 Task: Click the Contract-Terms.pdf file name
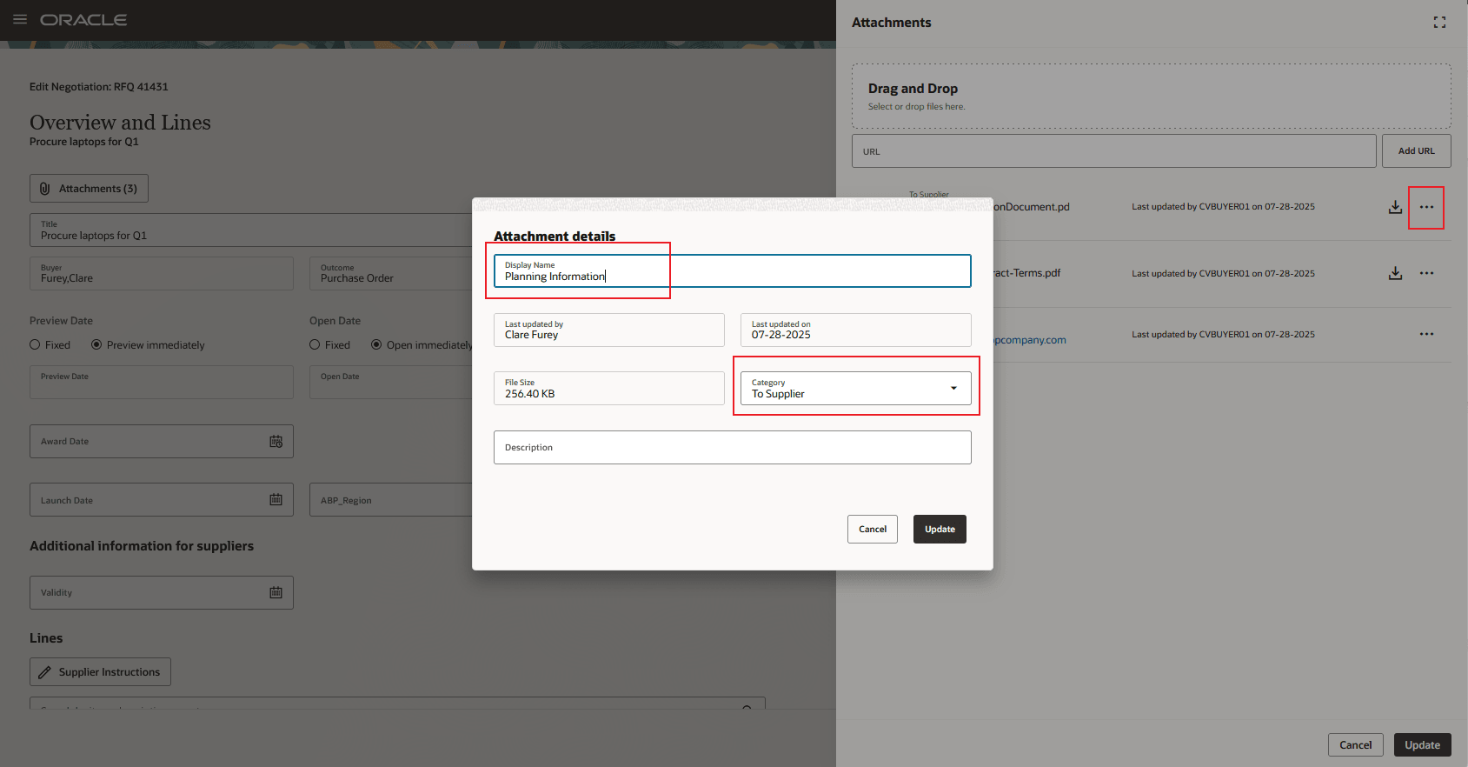tap(1027, 273)
